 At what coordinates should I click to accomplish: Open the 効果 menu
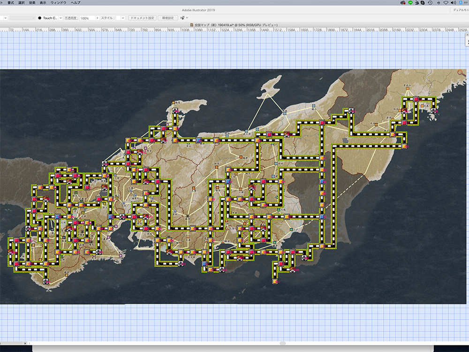32,3
